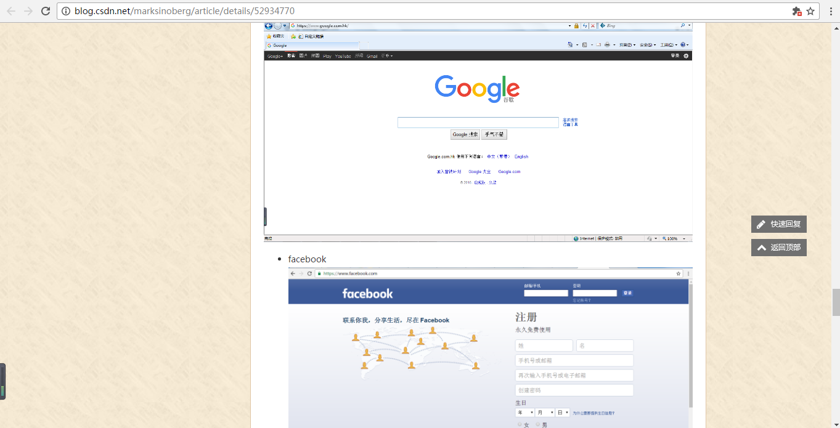Click the printer icon in IE command bar
Image resolution: width=840 pixels, height=428 pixels.
click(607, 45)
